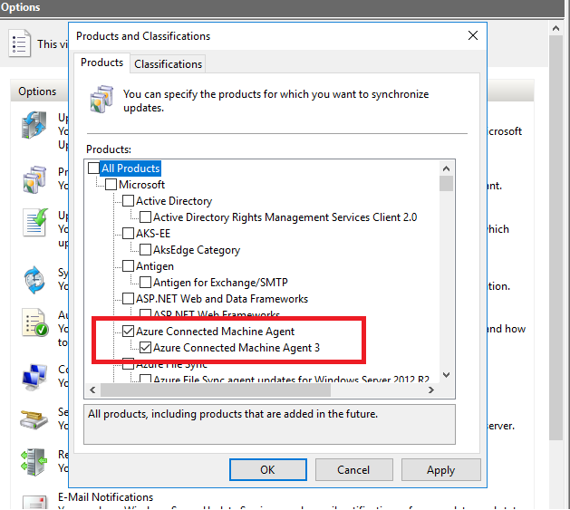Check the All Products checkbox
The width and height of the screenshot is (570, 510).
93,168
